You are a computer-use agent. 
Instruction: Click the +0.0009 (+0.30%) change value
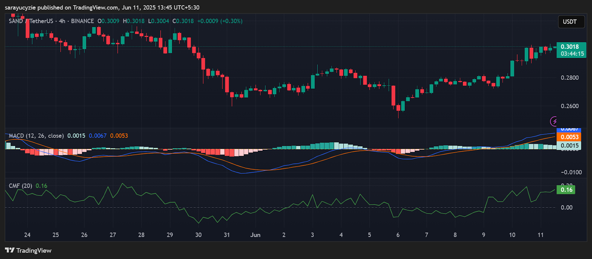pyautogui.click(x=220, y=21)
